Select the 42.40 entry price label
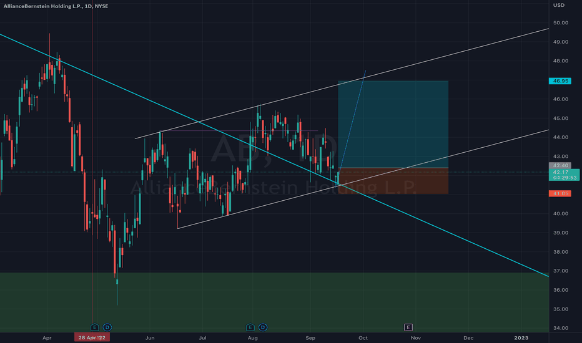582x343 pixels. click(x=560, y=165)
